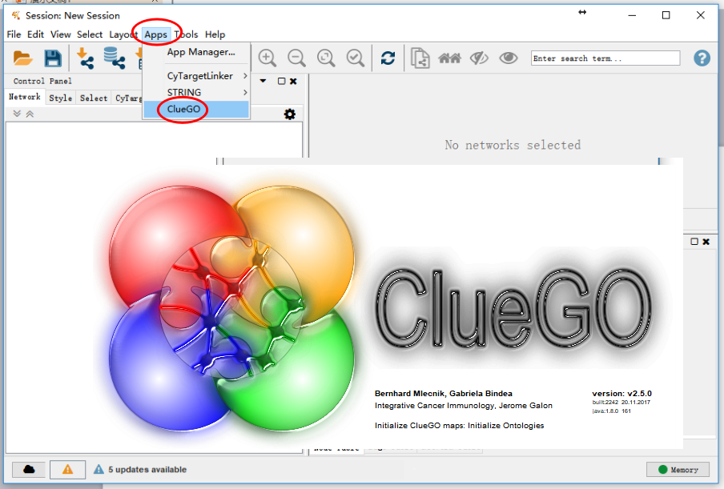This screenshot has width=724, height=489.
Task: Open the Help menu
Action: pyautogui.click(x=215, y=34)
